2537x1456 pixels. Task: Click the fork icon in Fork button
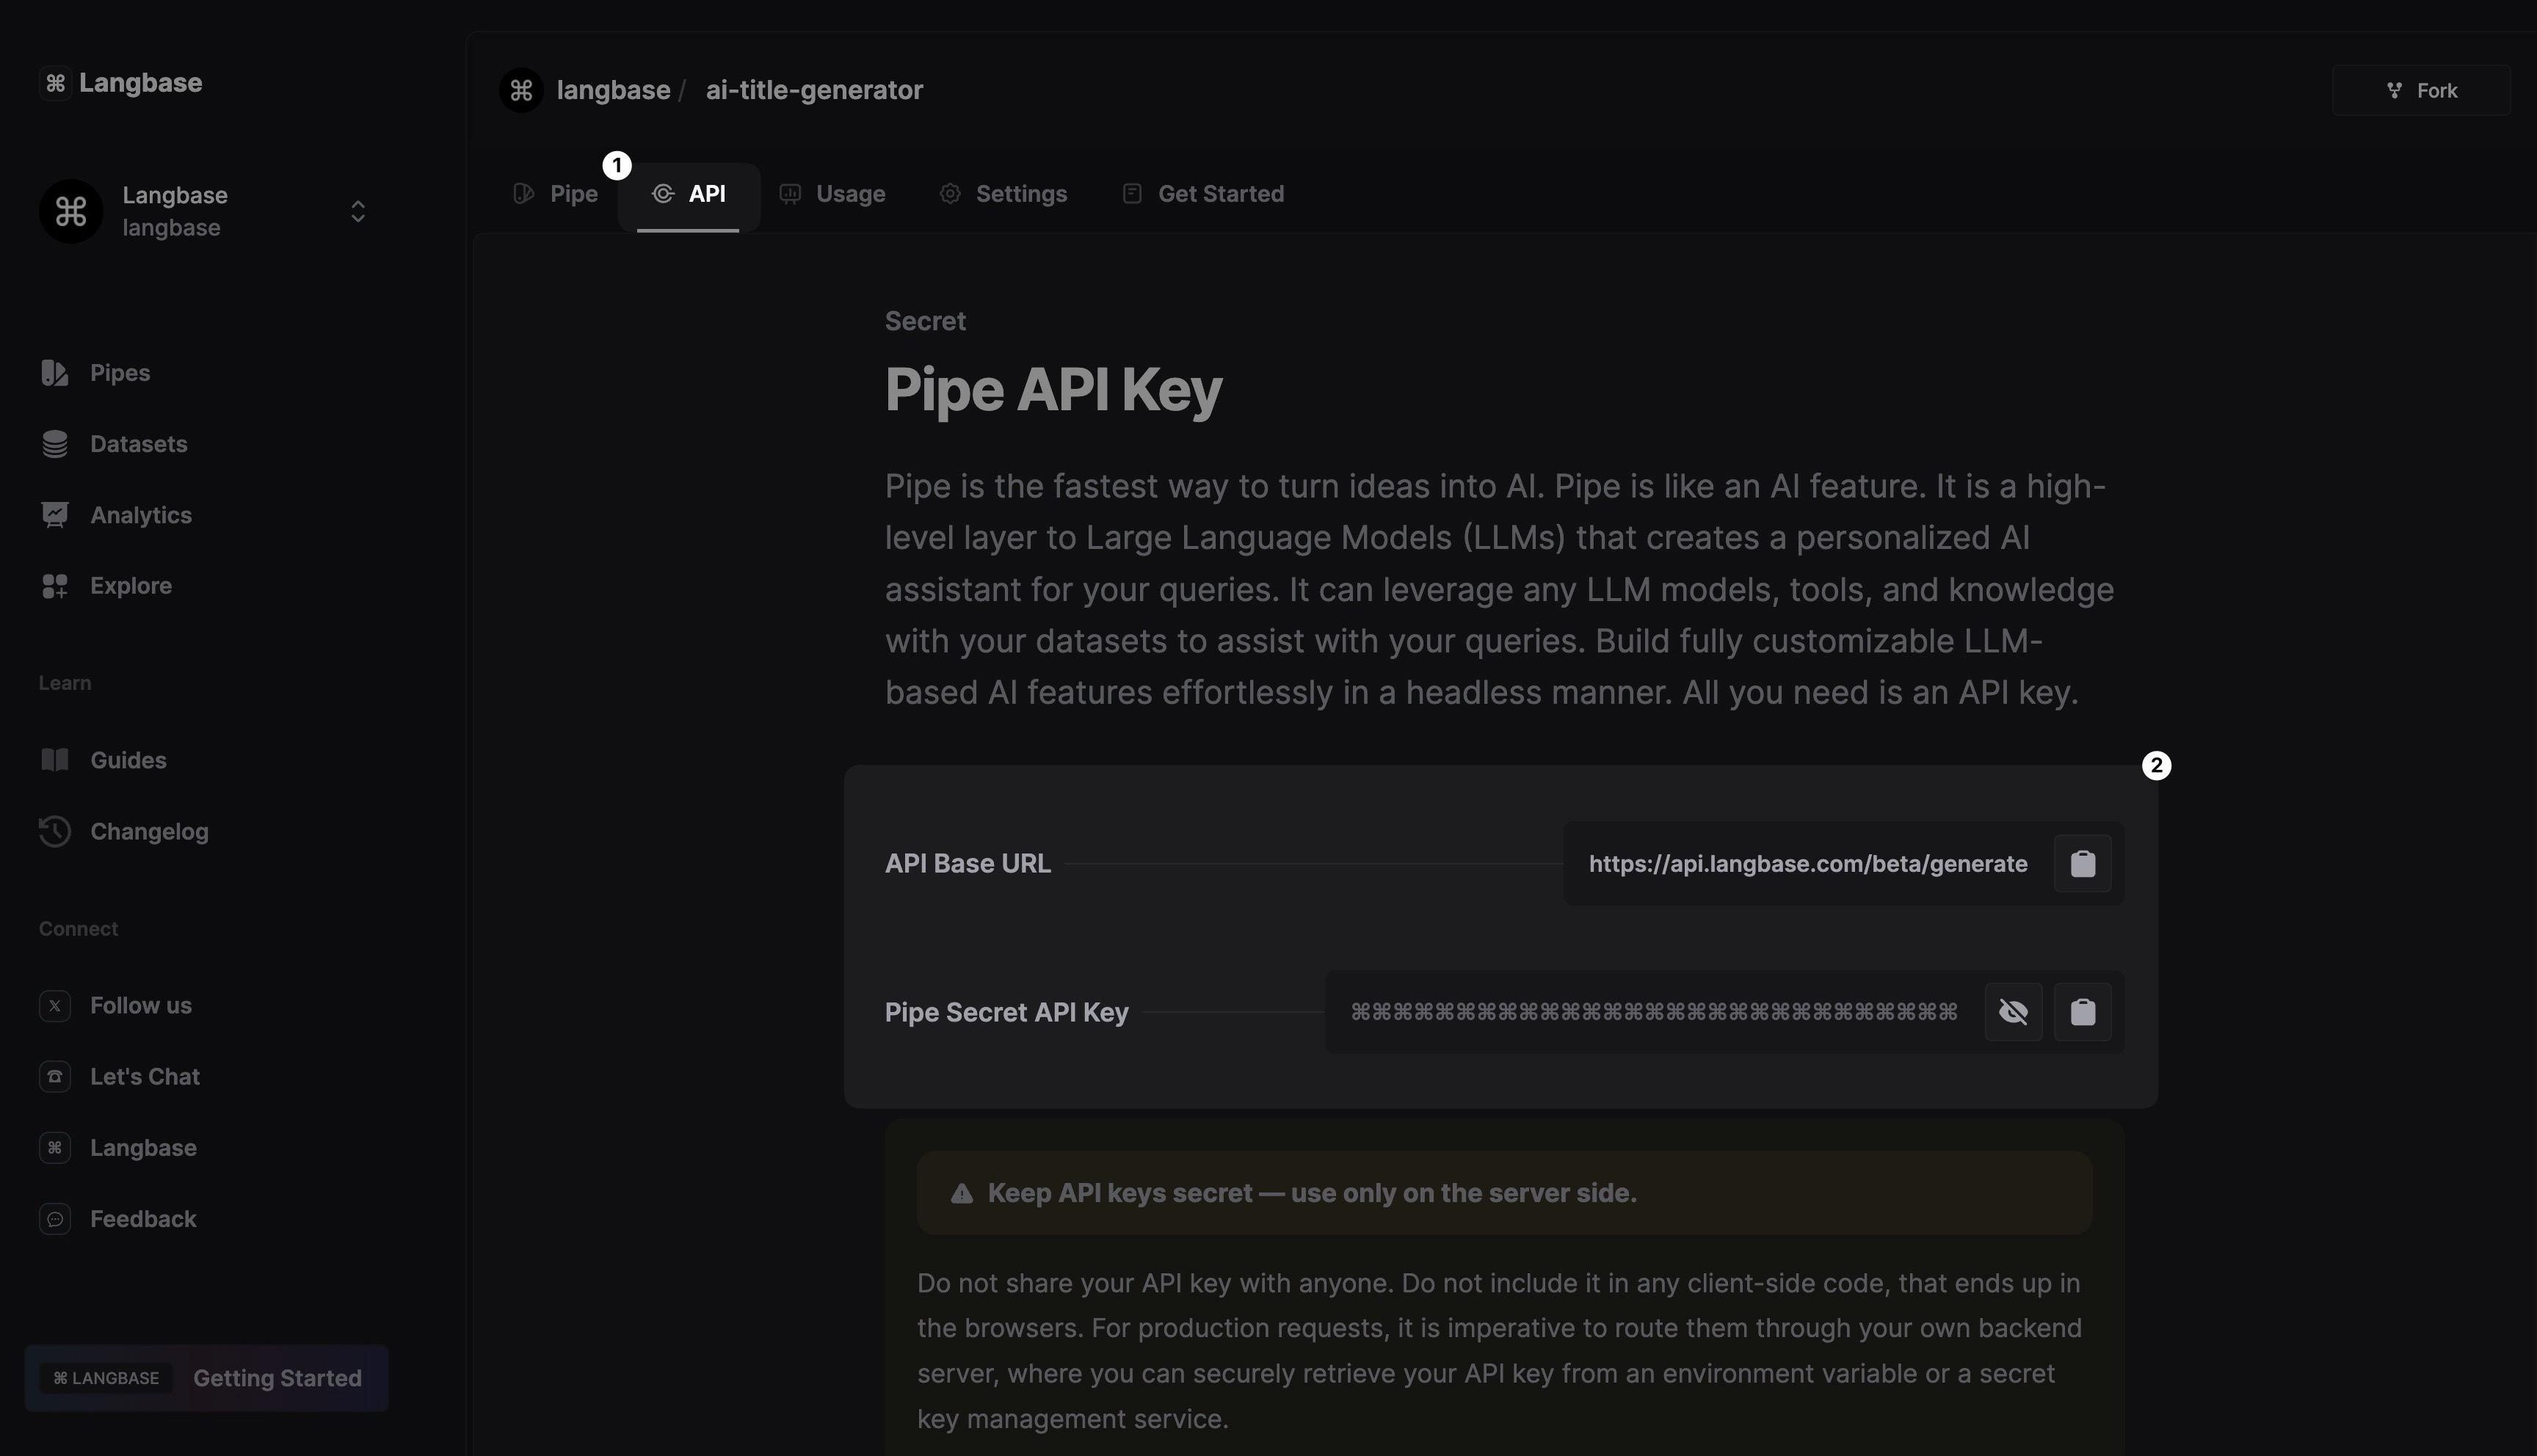tap(2394, 91)
